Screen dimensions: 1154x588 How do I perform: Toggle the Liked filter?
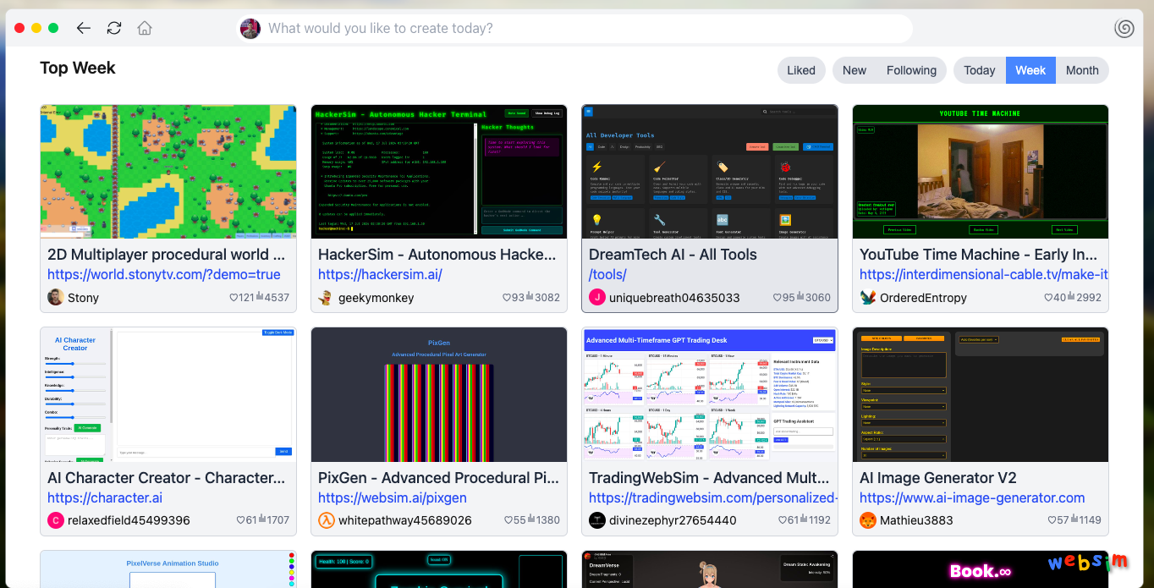pos(800,70)
